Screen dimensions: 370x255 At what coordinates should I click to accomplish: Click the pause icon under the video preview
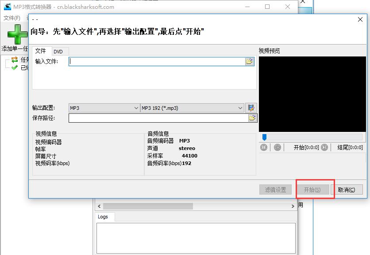(264, 147)
